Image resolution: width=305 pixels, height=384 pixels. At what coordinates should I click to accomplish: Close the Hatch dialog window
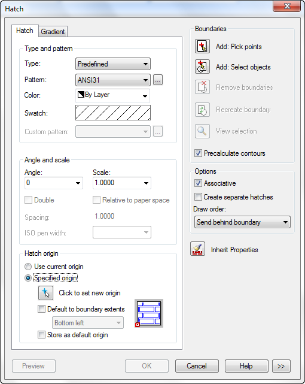pos(286,6)
